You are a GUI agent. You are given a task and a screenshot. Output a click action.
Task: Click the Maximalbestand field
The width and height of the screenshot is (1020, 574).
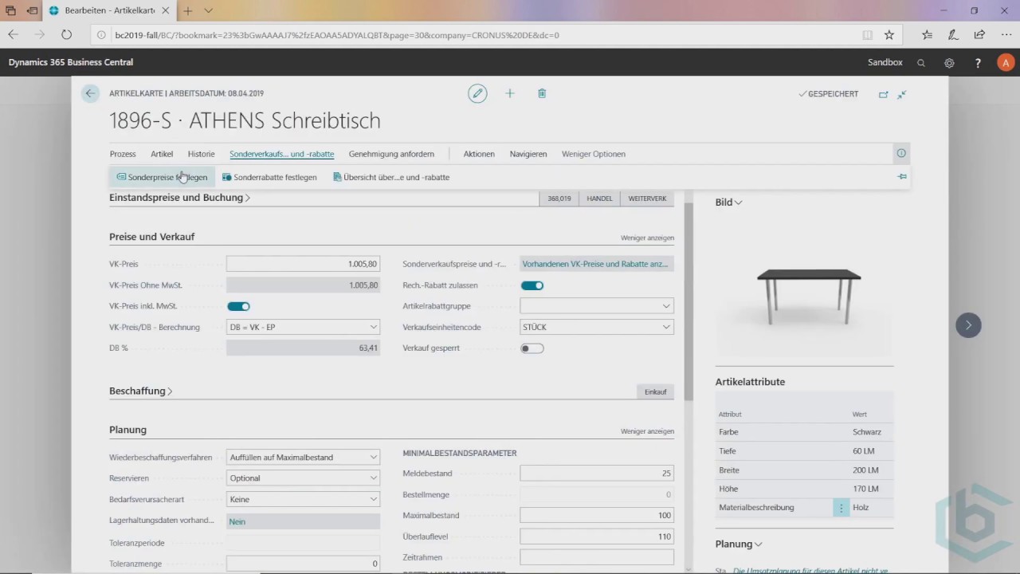click(597, 516)
